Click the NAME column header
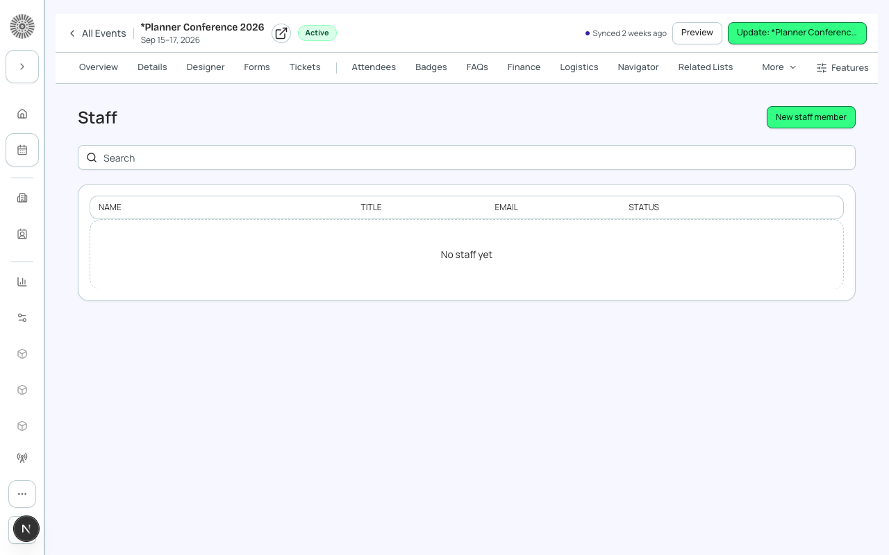 (x=110, y=207)
